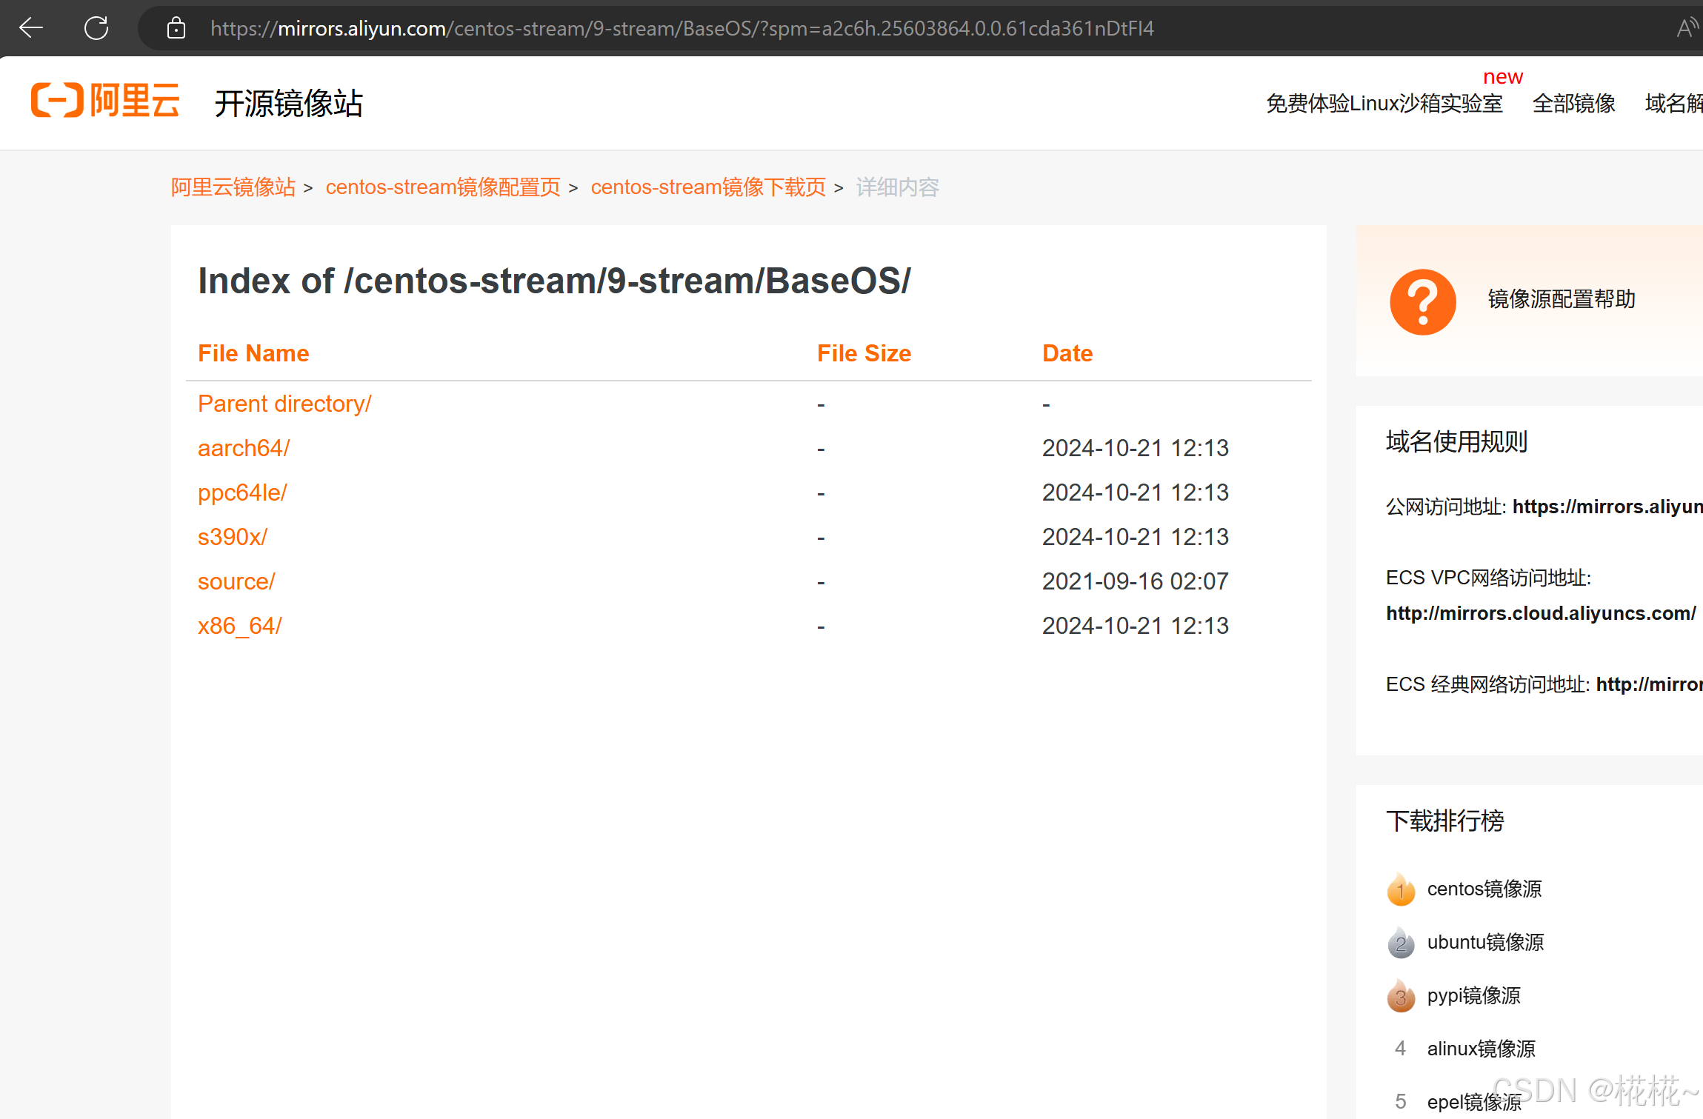Click the site lock icon
Screen dimensions: 1703x1119
(x=176, y=28)
